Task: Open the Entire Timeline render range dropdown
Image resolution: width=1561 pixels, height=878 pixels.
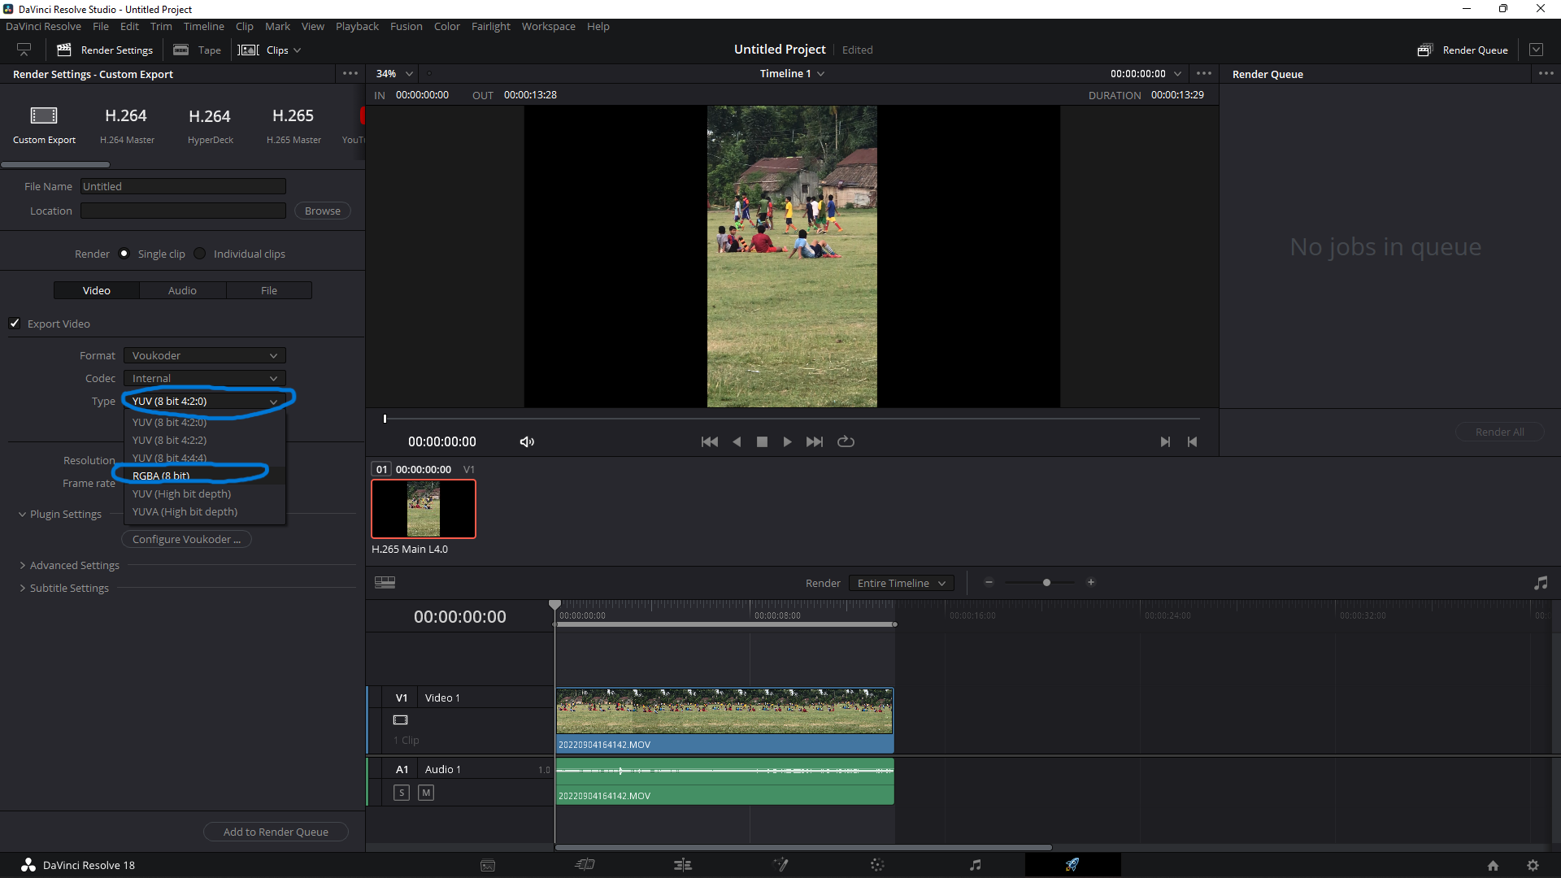Action: point(901,583)
